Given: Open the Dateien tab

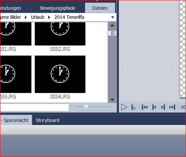Looking at the screenshot, I should pos(100,8).
